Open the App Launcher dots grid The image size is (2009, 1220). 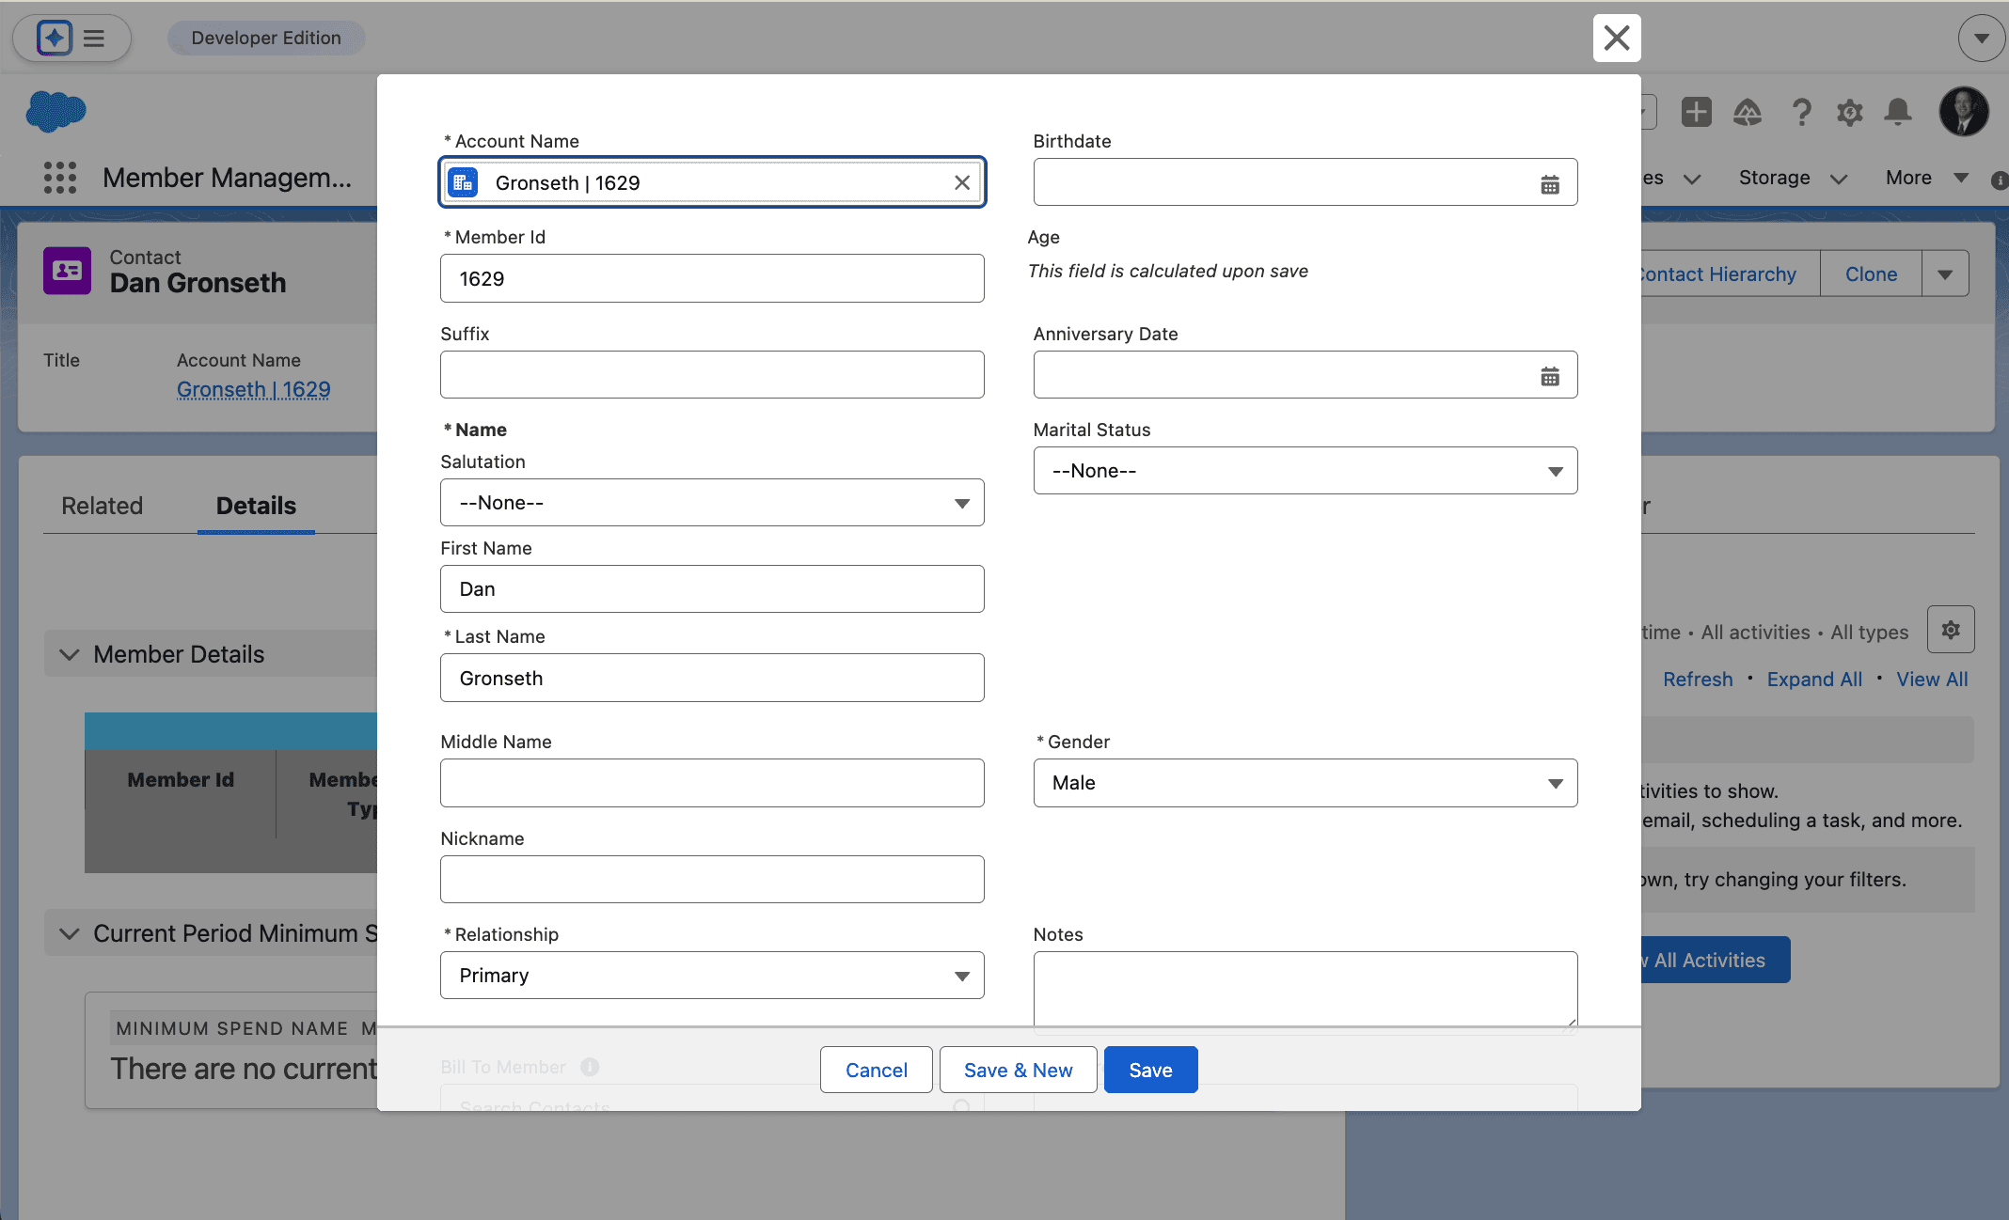point(60,178)
